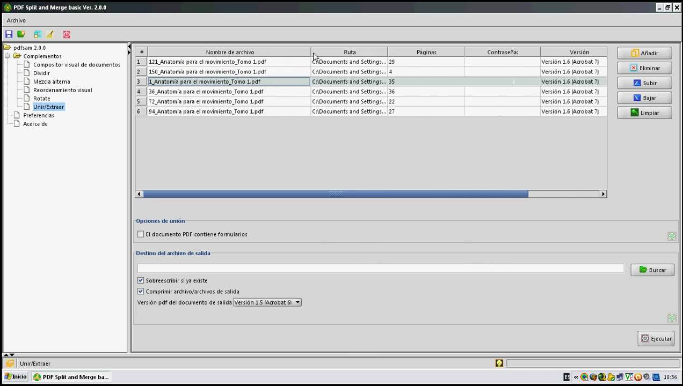Toggle 'Comprimir archivo/archivos de salida' checkbox
The height and width of the screenshot is (386, 683).
(x=141, y=292)
